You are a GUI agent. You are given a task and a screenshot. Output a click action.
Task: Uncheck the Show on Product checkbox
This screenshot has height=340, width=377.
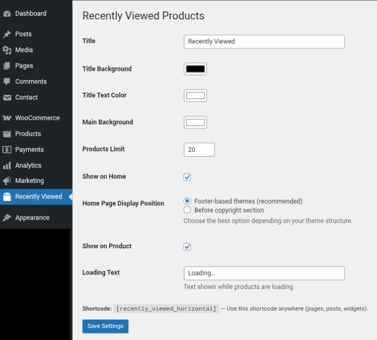pyautogui.click(x=187, y=247)
